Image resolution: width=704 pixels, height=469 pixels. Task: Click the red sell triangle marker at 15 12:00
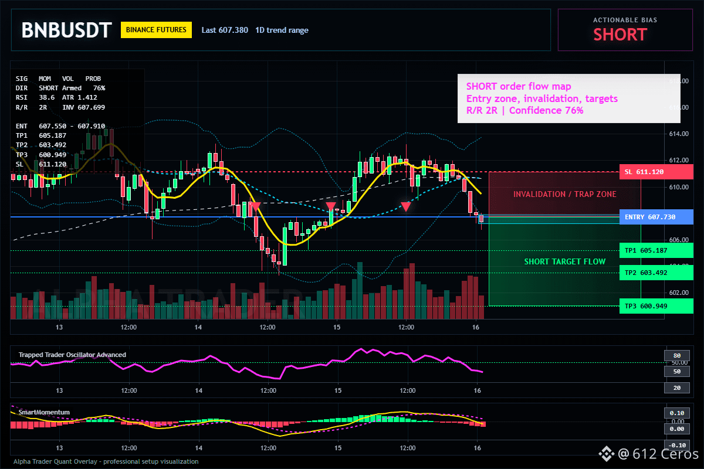[406, 206]
